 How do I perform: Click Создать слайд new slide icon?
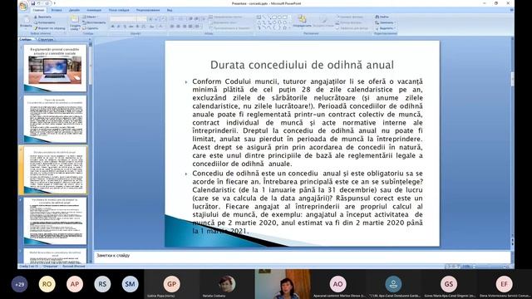pyautogui.click(x=75, y=19)
